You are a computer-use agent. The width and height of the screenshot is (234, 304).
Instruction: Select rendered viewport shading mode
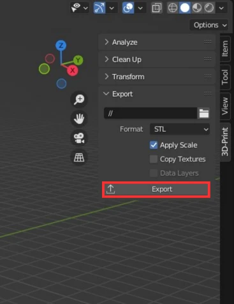[209, 8]
